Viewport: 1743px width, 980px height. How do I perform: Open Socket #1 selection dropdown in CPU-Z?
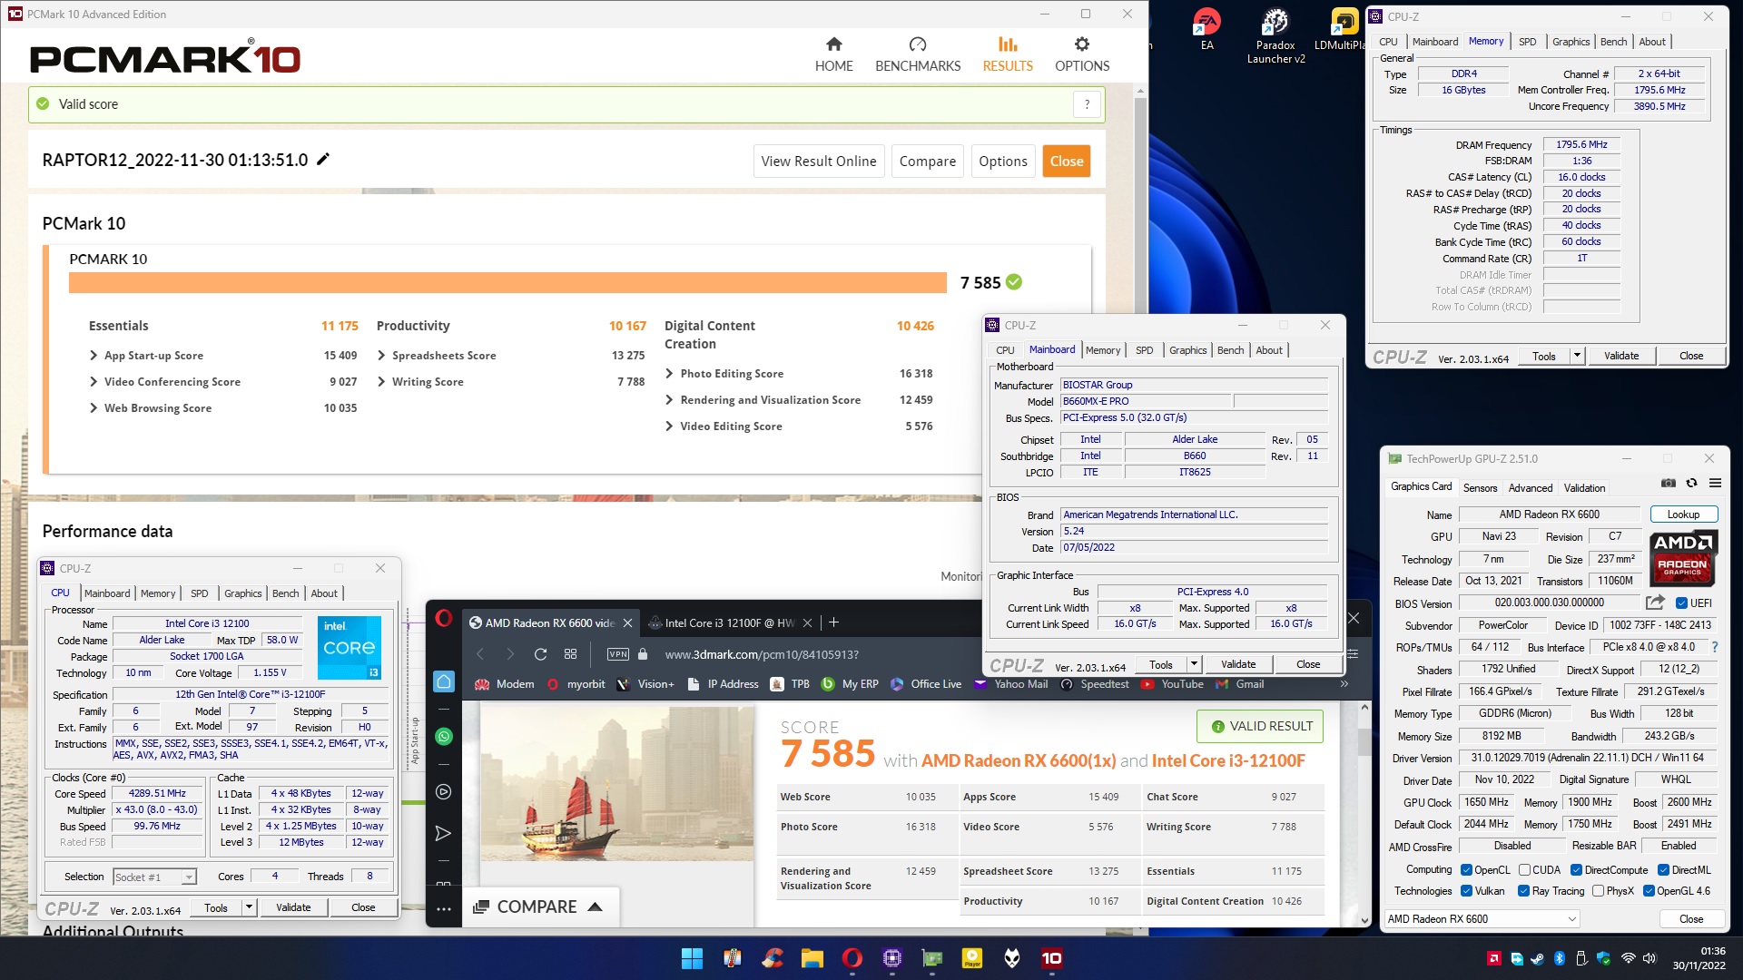coord(155,877)
